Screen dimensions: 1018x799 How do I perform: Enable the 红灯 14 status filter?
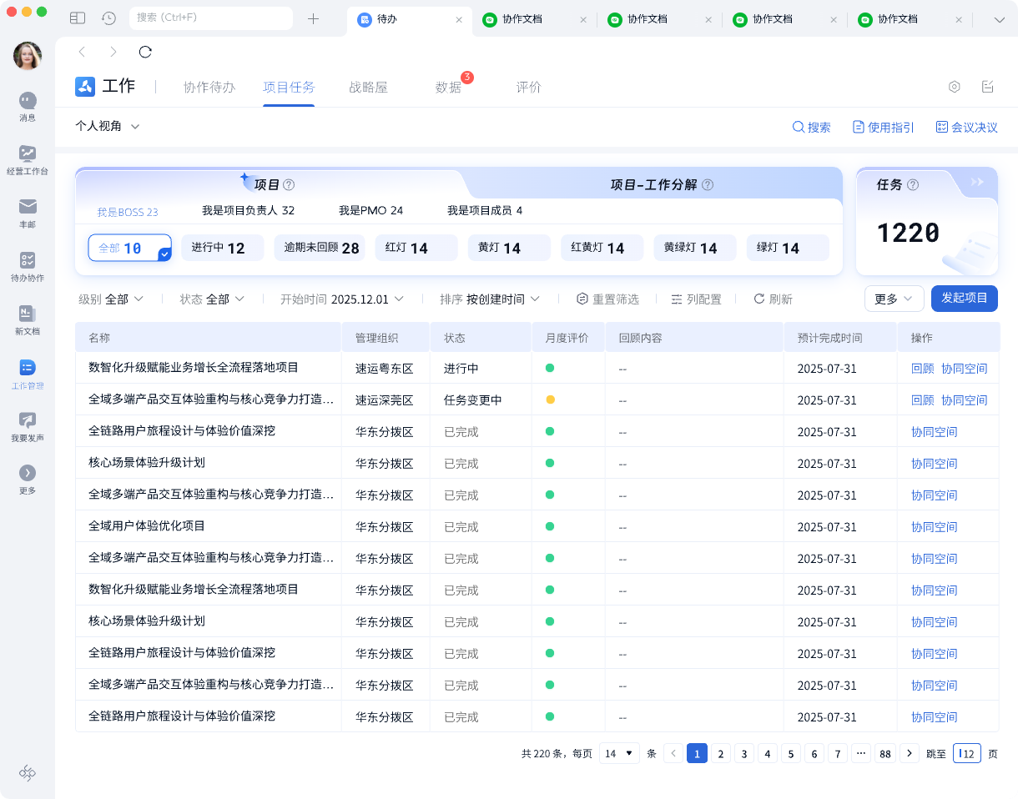coord(416,248)
